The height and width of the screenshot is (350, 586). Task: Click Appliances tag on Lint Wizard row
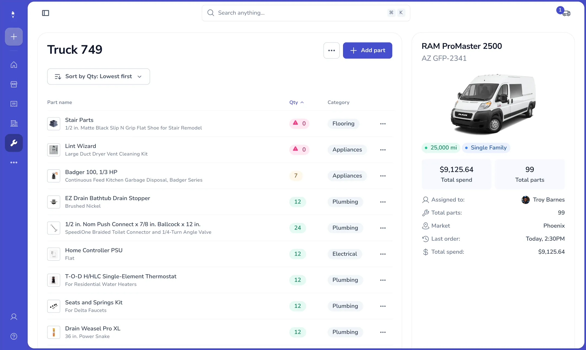[347, 150]
